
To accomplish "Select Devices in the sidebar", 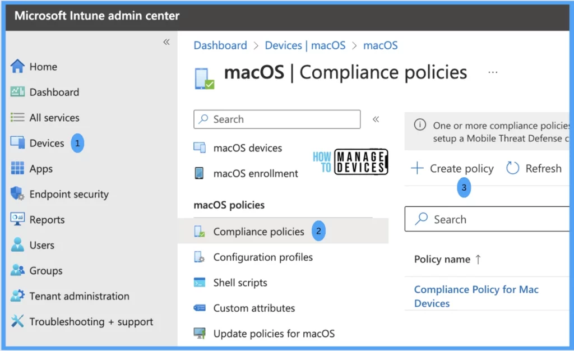I will pos(47,143).
